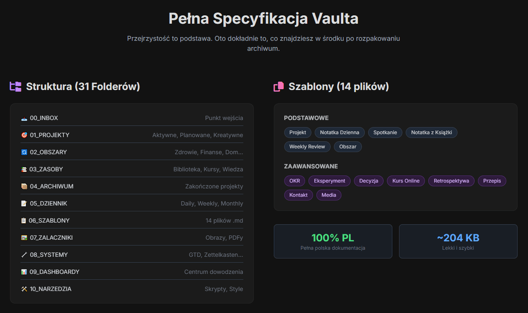Click the memo icon for 05_DZIENNIK
This screenshot has width=528, height=313.
24,204
